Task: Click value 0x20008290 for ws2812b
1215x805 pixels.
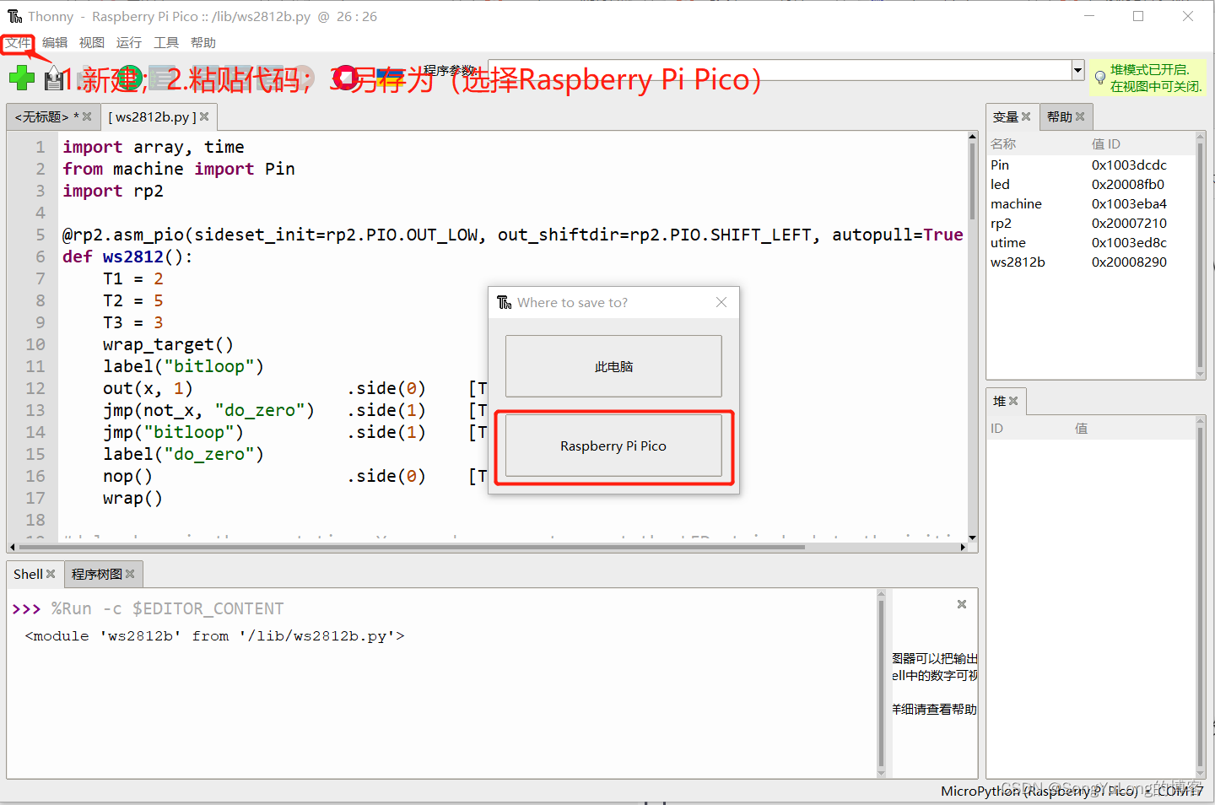Action: (x=1129, y=262)
